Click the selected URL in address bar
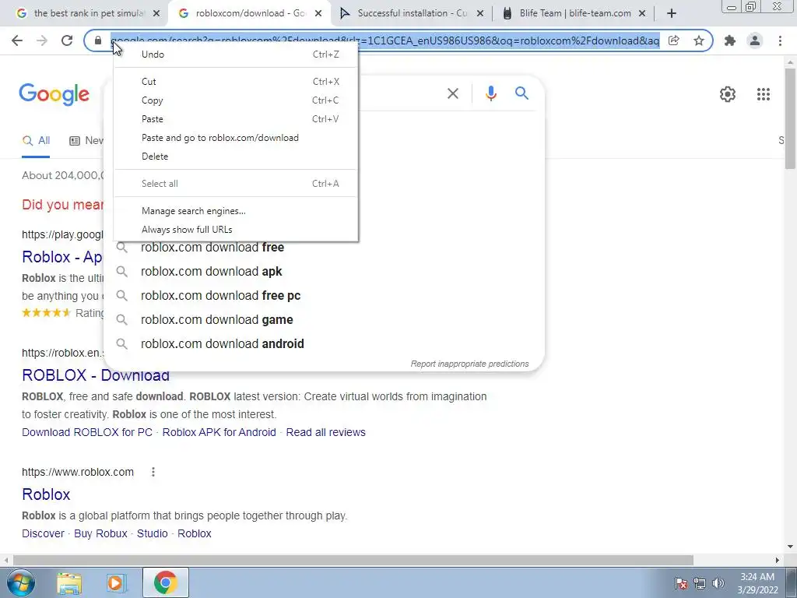 [x=385, y=40]
